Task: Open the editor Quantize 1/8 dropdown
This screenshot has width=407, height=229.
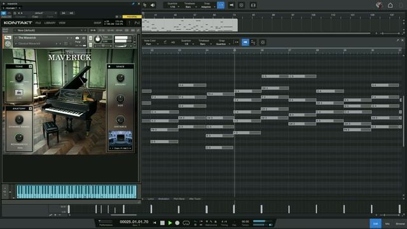Action: click(187, 43)
